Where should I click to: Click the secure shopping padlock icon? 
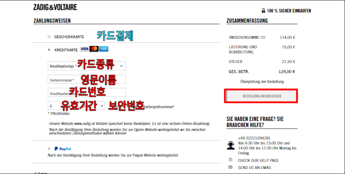(263, 11)
